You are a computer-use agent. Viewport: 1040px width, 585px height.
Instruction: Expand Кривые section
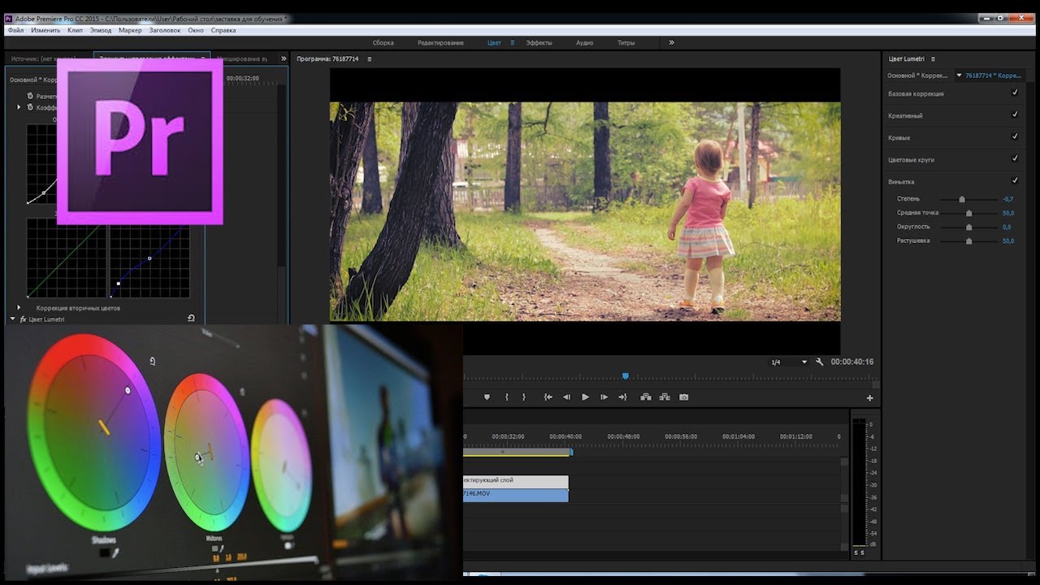[899, 137]
